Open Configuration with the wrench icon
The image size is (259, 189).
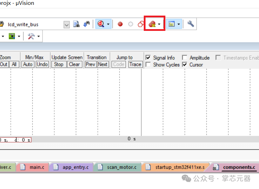pos(191,24)
